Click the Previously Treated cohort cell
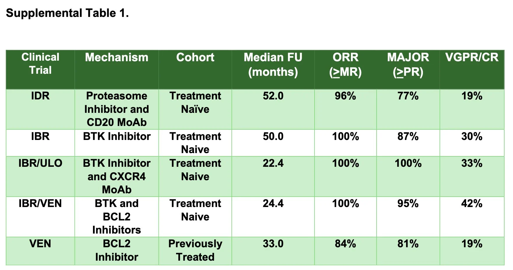 pos(195,250)
